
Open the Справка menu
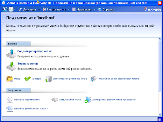pos(108,10)
